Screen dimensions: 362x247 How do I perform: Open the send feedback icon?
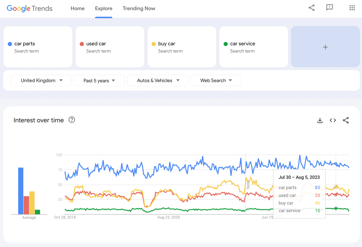point(329,8)
